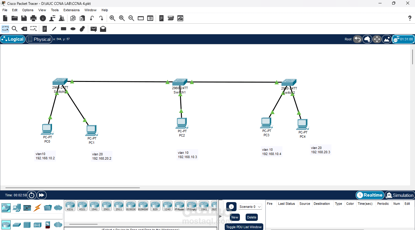Open the Scenario 0 dropdown

pos(250,207)
